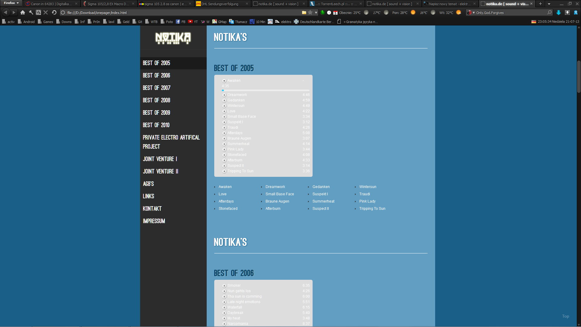Image resolution: width=581 pixels, height=327 pixels.
Task: Select Best of 2005 from sidebar
Action: click(x=156, y=63)
